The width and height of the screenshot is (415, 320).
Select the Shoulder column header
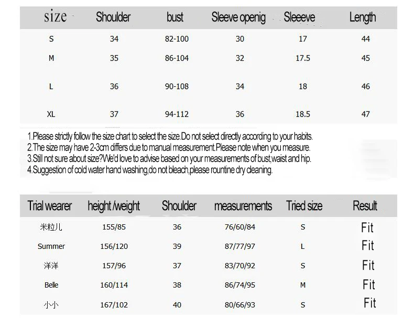pyautogui.click(x=113, y=17)
